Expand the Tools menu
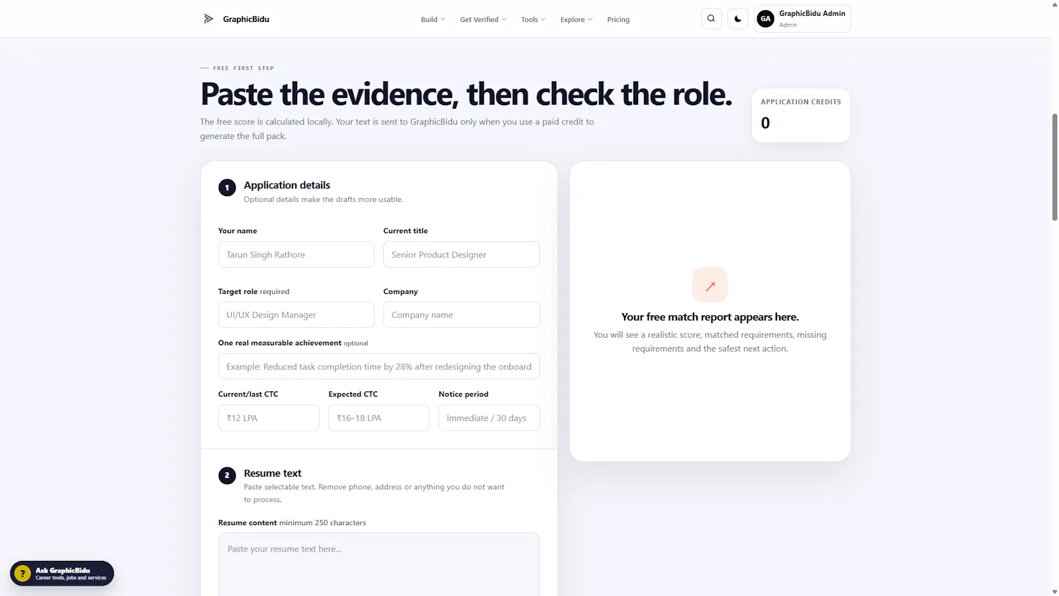This screenshot has width=1059, height=596. pyautogui.click(x=533, y=19)
